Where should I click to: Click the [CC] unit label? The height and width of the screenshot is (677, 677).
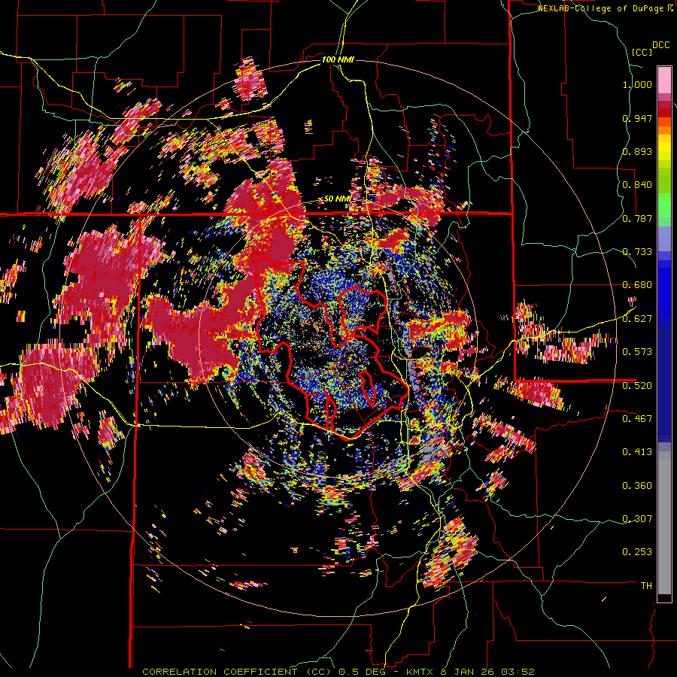(642, 52)
